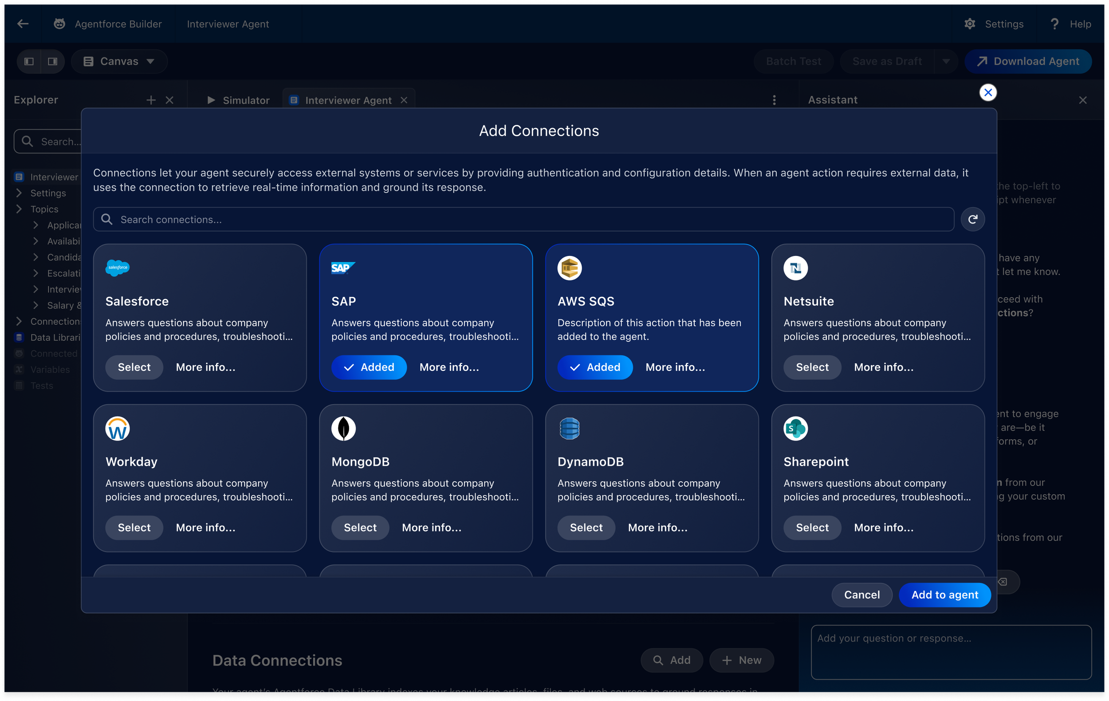Open More info for AWS SQS
The height and width of the screenshot is (701, 1109).
(x=675, y=367)
